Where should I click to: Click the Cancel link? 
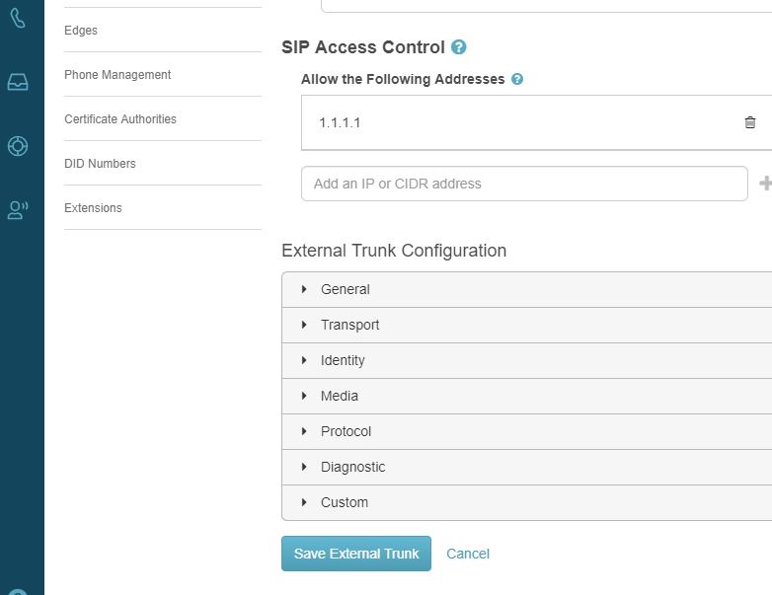click(x=468, y=554)
